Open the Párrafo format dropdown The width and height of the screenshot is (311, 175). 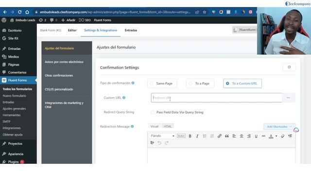coord(162,136)
